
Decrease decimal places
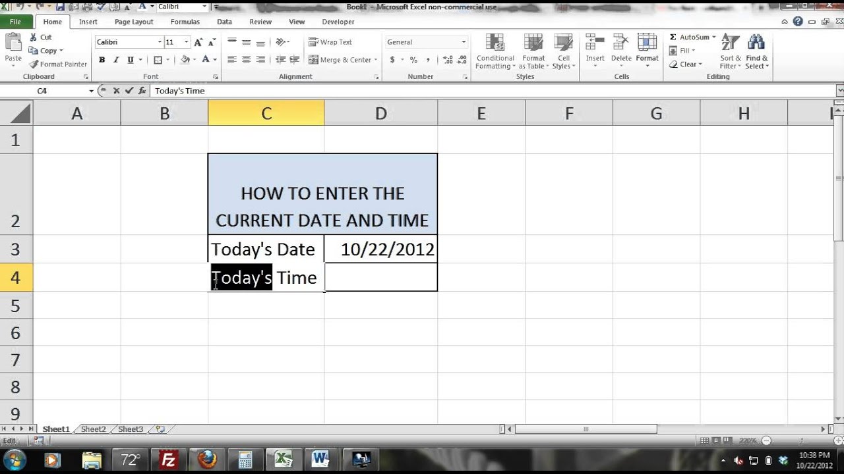click(x=461, y=60)
